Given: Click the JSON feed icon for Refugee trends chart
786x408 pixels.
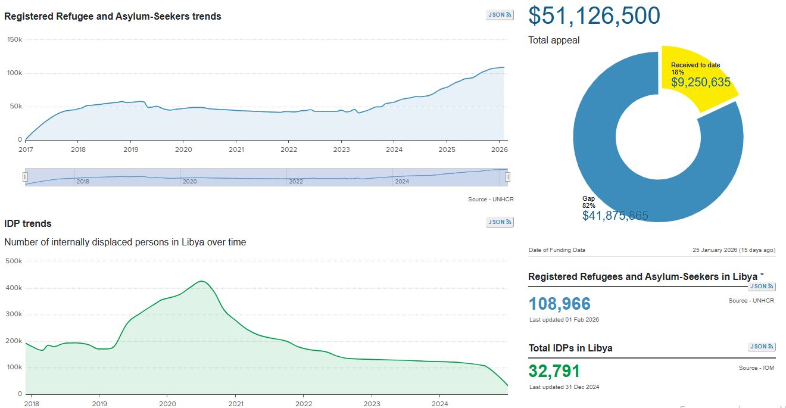Looking at the screenshot, I should [x=500, y=15].
